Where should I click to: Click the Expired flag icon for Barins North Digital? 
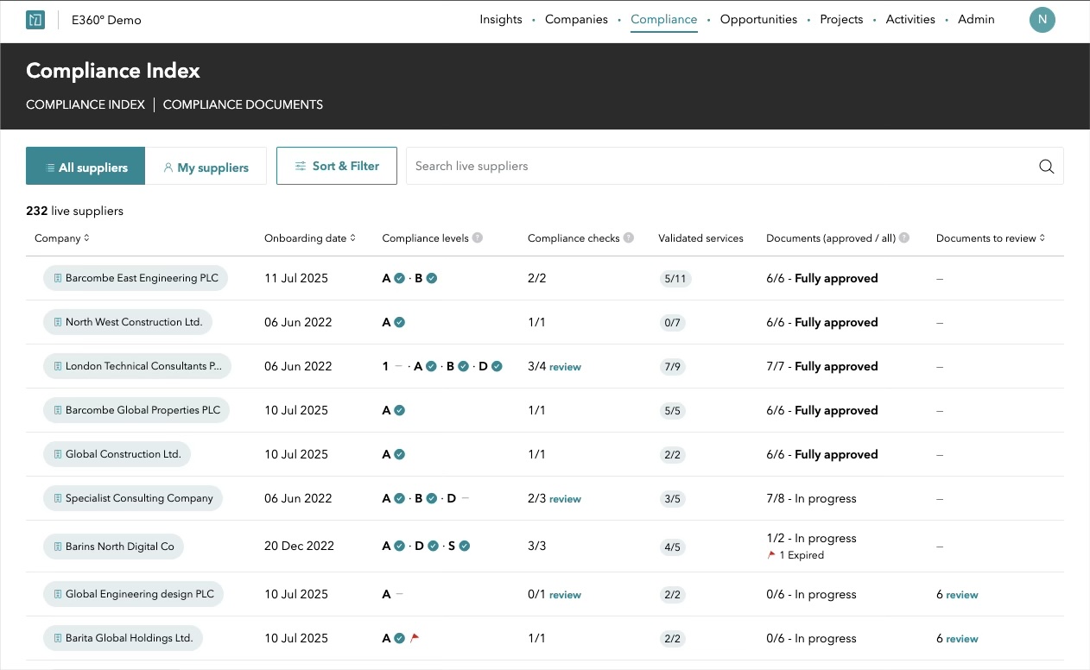coord(771,555)
